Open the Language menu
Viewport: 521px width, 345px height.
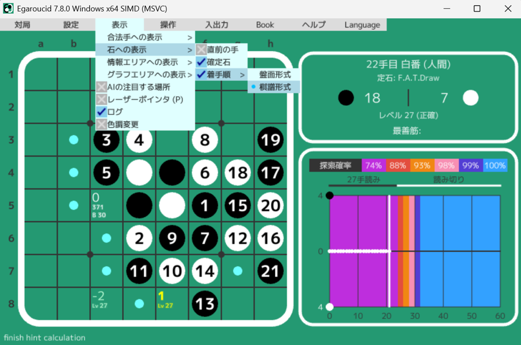pyautogui.click(x=362, y=25)
